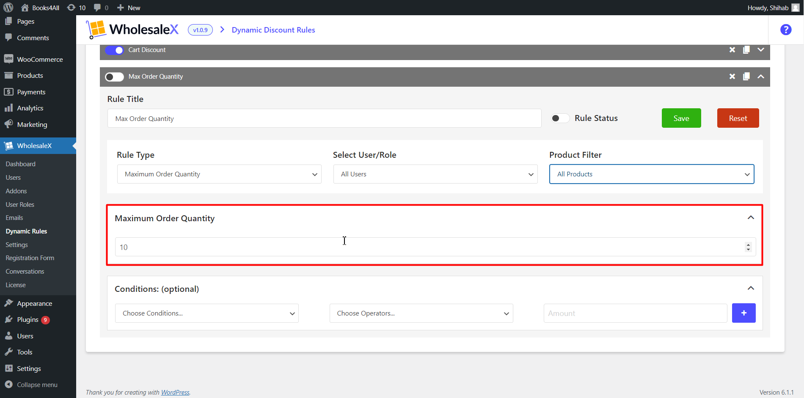Image resolution: width=804 pixels, height=398 pixels.
Task: Click the bottom Settings sliders icon
Action: coord(8,368)
